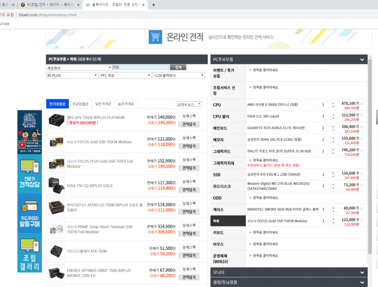Click the shopping cart icon beside 온라인 견적
The image size is (378, 287).
point(155,37)
